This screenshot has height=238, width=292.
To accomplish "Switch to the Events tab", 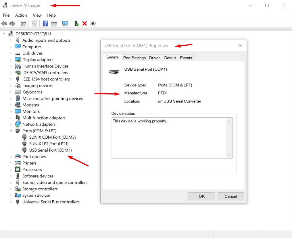I will (186, 58).
